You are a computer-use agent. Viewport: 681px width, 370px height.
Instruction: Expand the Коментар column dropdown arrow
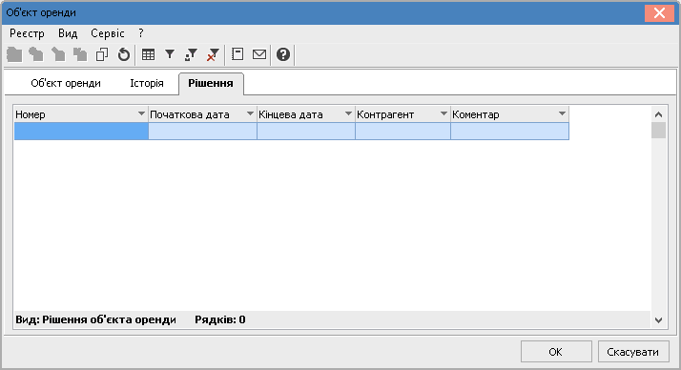[562, 114]
